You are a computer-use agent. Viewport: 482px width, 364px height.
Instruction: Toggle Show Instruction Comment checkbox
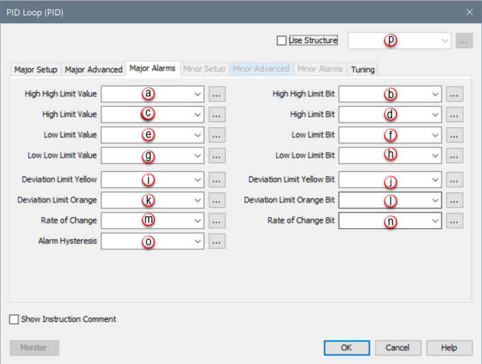point(14,319)
